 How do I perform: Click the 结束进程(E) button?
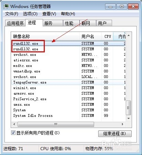[x=115, y=134]
